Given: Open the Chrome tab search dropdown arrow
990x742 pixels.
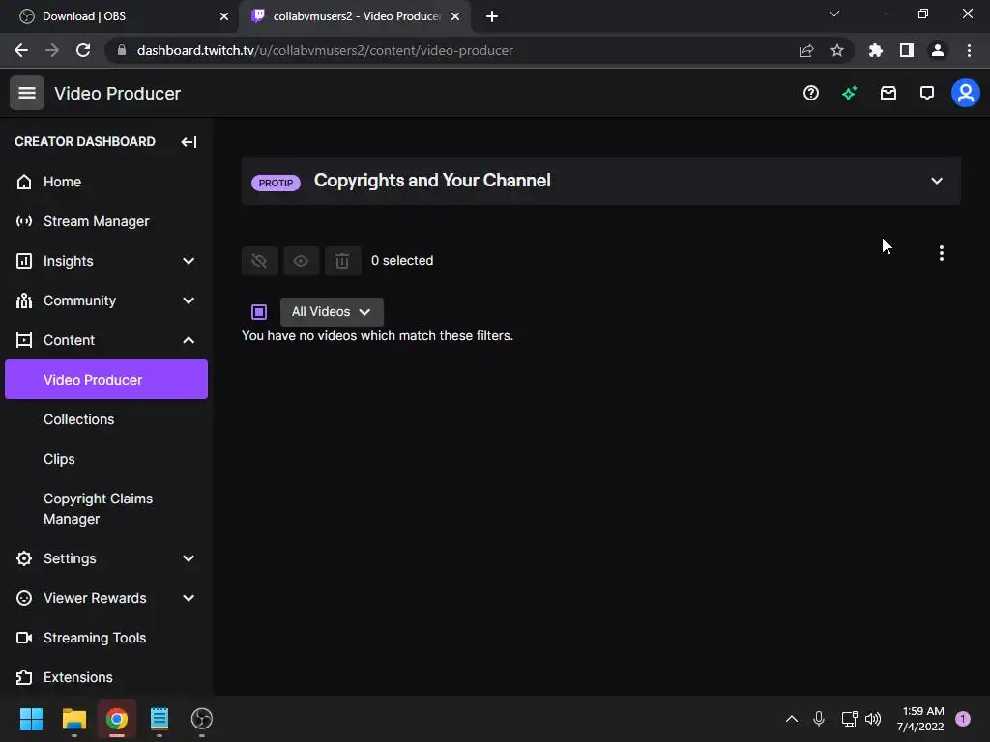Looking at the screenshot, I should point(834,14).
